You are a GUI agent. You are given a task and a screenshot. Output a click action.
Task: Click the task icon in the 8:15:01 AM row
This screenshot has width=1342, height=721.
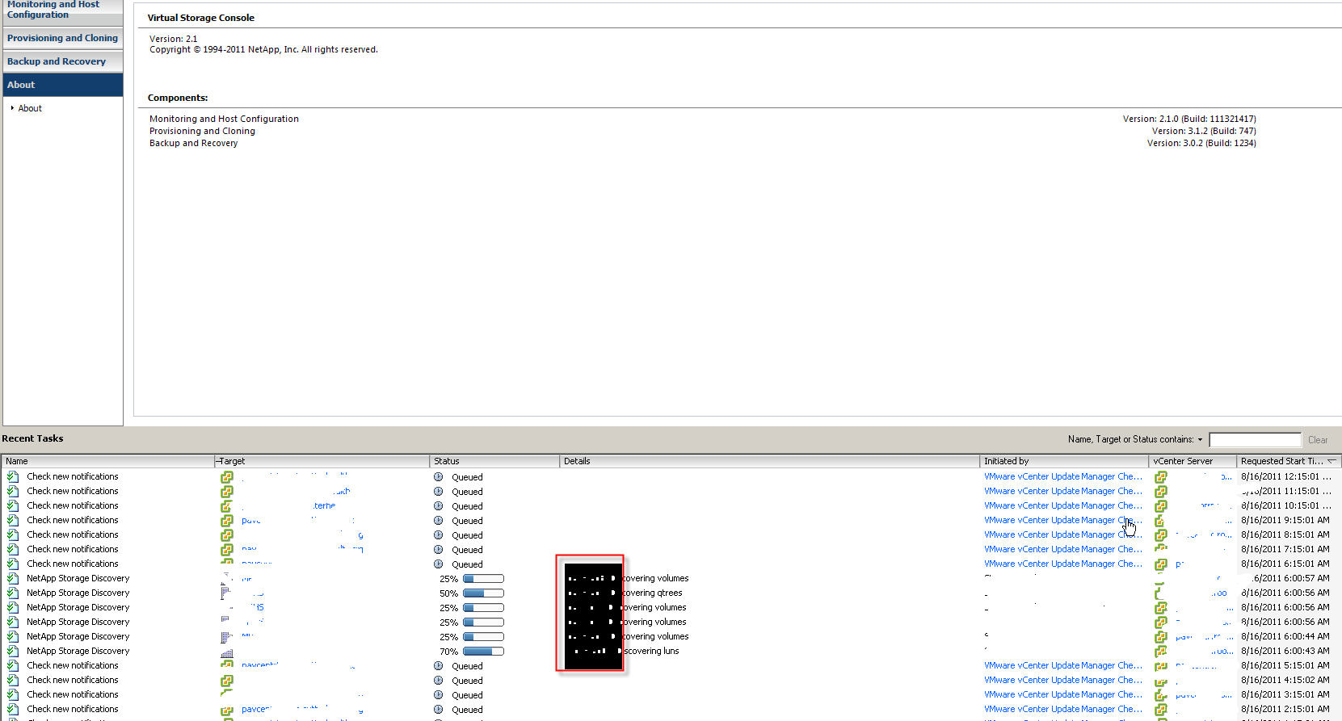click(x=13, y=534)
